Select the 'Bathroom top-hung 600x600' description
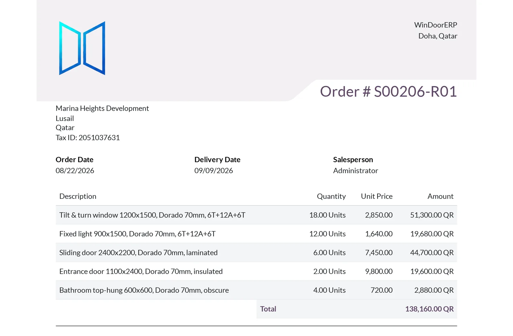Image resolution: width=513 pixels, height=336 pixels. coord(144,290)
